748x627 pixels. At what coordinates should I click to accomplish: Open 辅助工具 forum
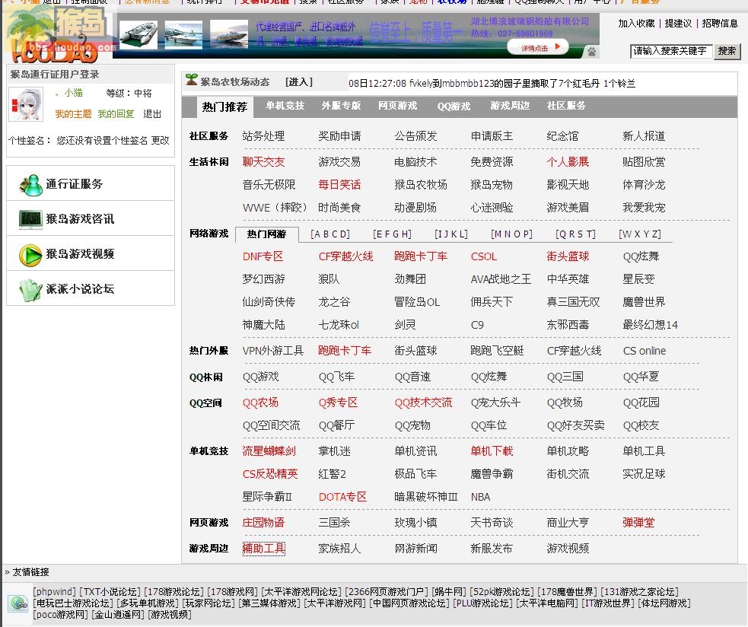point(264,549)
